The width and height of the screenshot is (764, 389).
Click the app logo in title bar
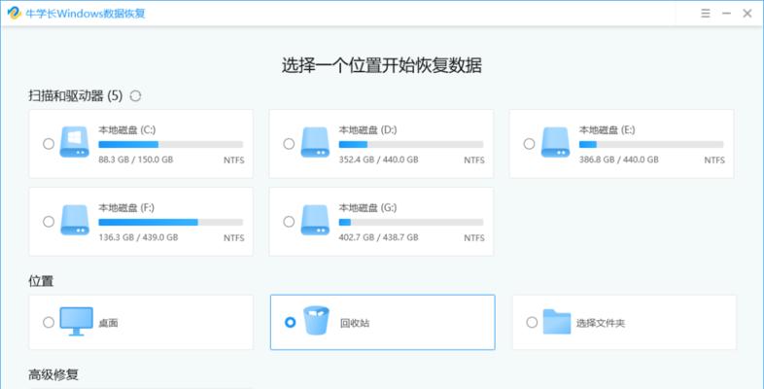(14, 14)
